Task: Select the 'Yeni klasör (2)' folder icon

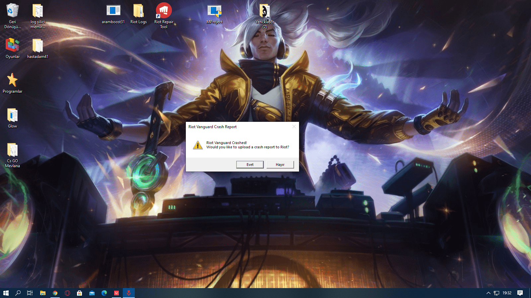Action: point(265,16)
